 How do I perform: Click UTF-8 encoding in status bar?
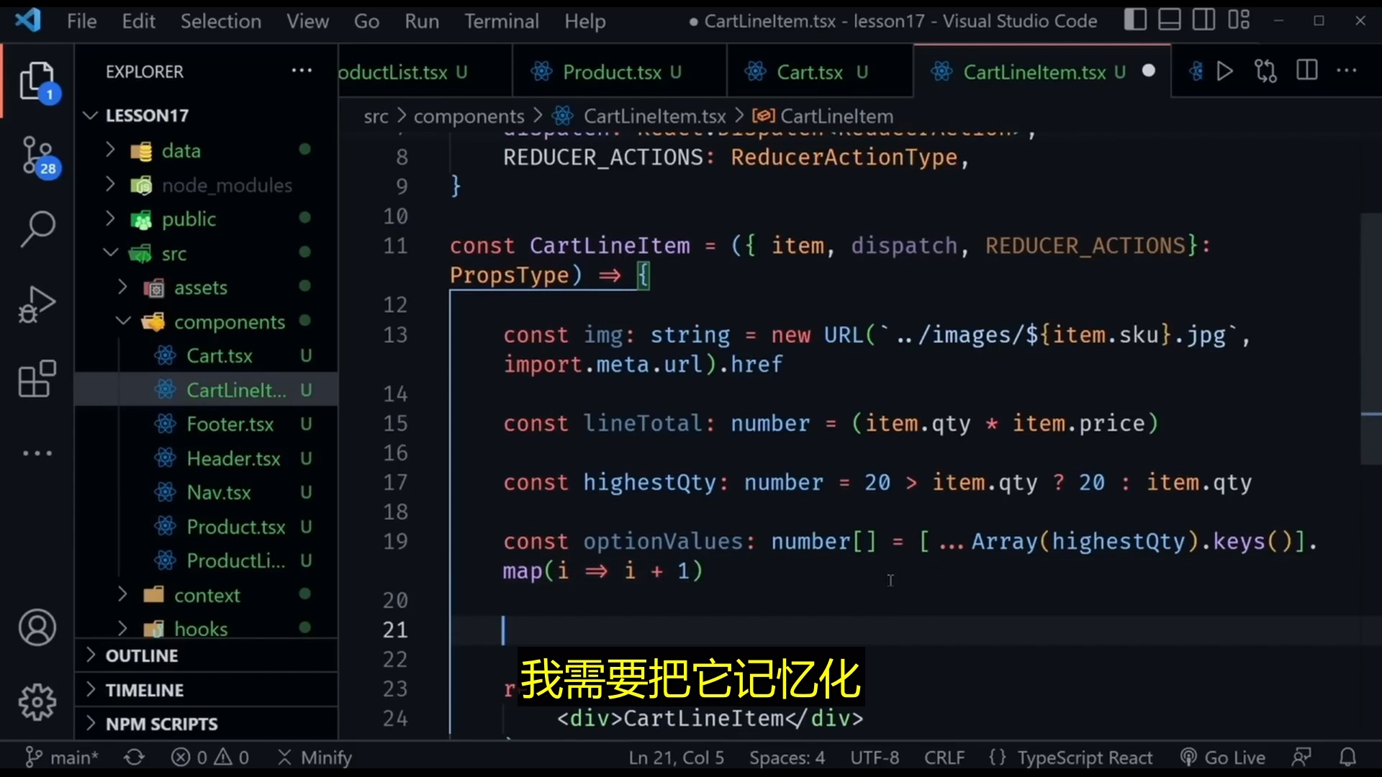(x=875, y=757)
